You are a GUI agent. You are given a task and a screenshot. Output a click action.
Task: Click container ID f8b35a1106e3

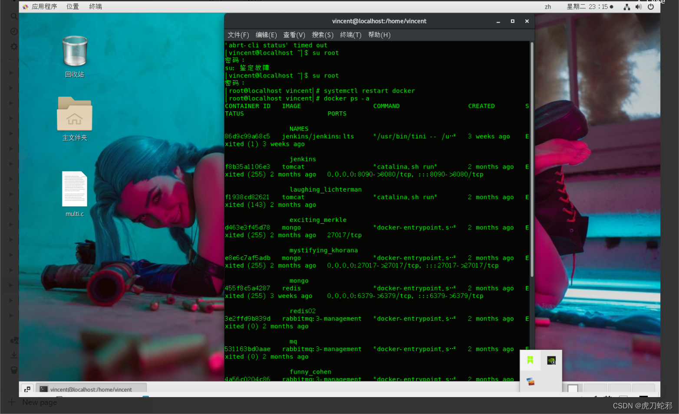[x=247, y=166]
